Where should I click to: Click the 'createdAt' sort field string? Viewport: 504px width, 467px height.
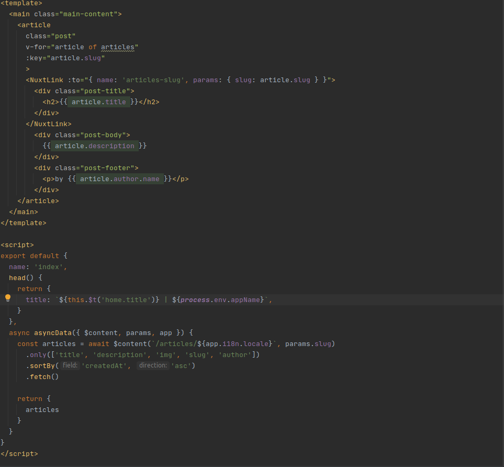[x=104, y=365]
